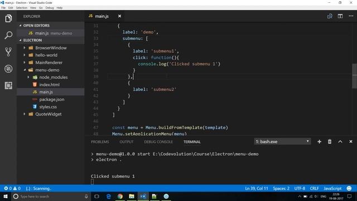Open File Explorer from the taskbar

pos(132,196)
